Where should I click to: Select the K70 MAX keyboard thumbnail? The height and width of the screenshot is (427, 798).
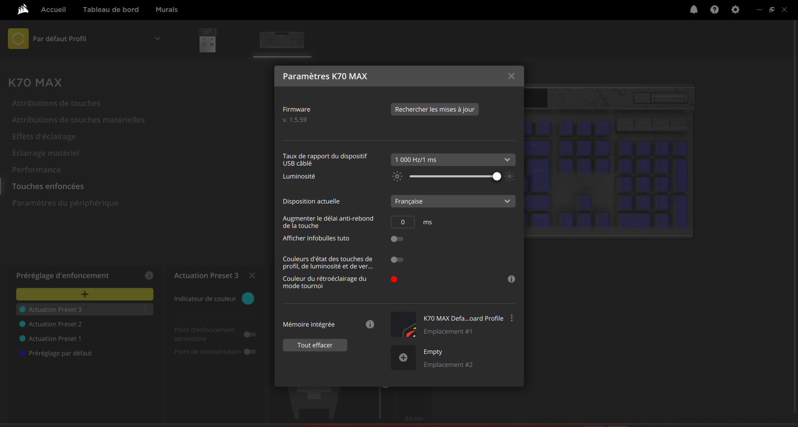point(282,40)
